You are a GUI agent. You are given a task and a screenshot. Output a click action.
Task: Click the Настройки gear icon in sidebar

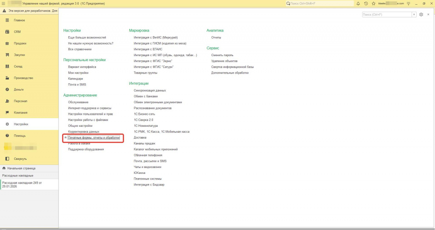[x=7, y=124]
